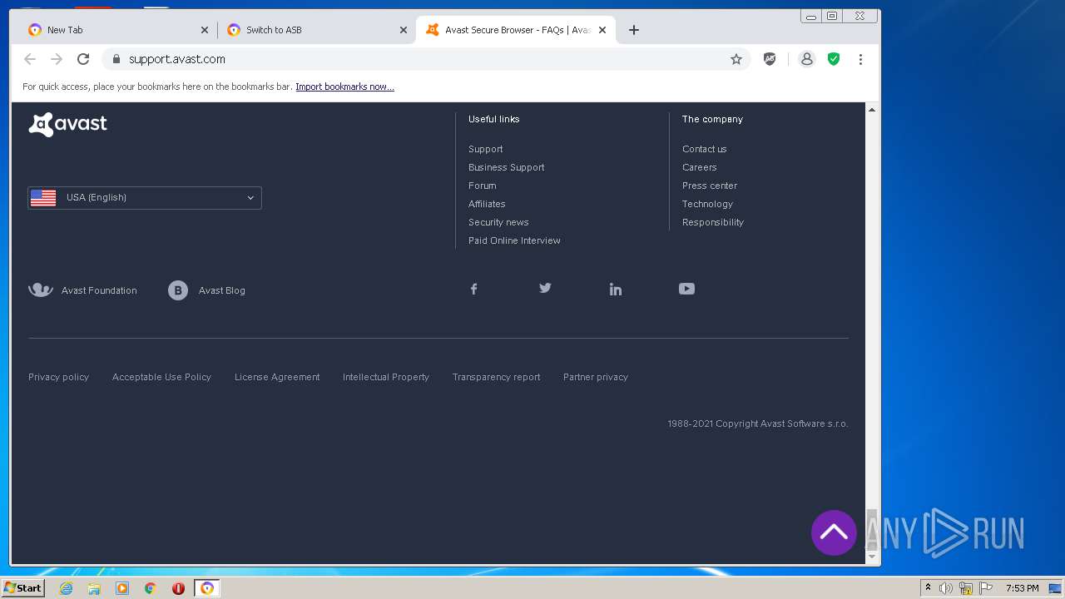Open License Agreement link
The image size is (1065, 599).
(x=277, y=377)
